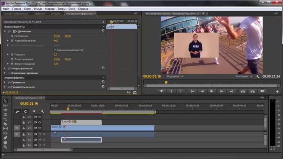This screenshot has width=283, height=159.
Task: Toggle Rotation stopwatch animation
Action: click(12, 54)
